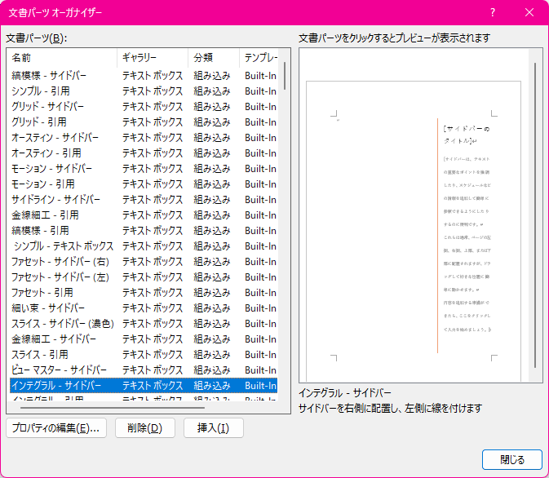549x478 pixels.
Task: Click highlighted row インテグラル - サイドバー
Action: [x=144, y=386]
